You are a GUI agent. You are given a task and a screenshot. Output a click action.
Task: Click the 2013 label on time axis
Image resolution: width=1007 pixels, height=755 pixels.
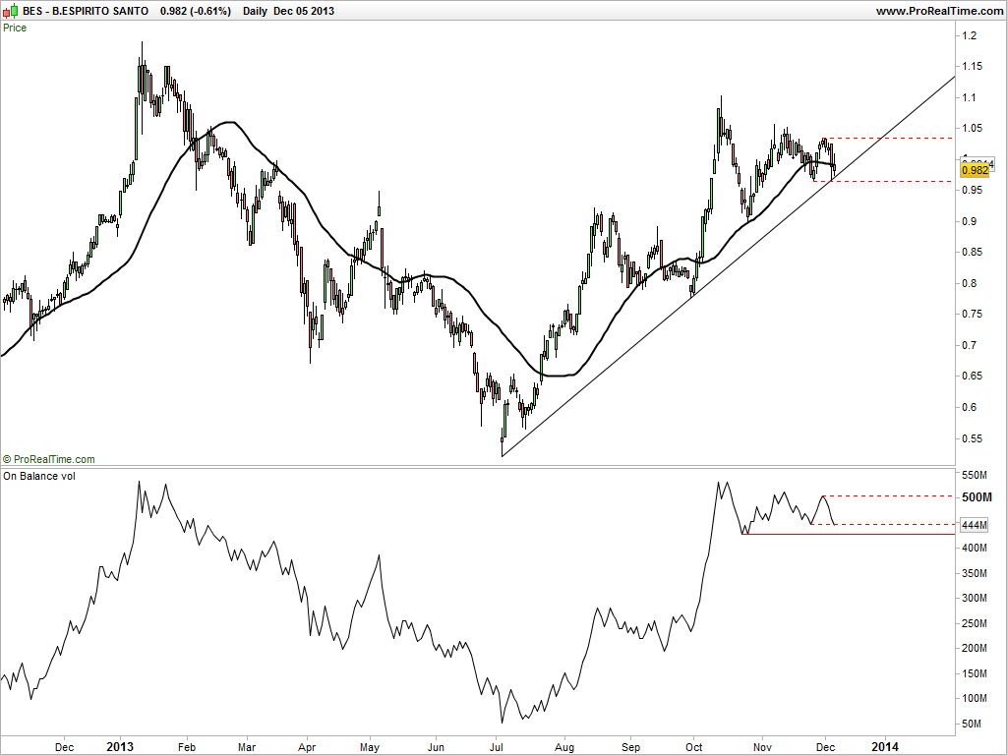click(x=120, y=747)
